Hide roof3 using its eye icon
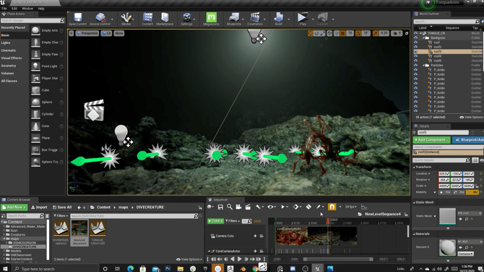The image size is (484, 272). 415,51
